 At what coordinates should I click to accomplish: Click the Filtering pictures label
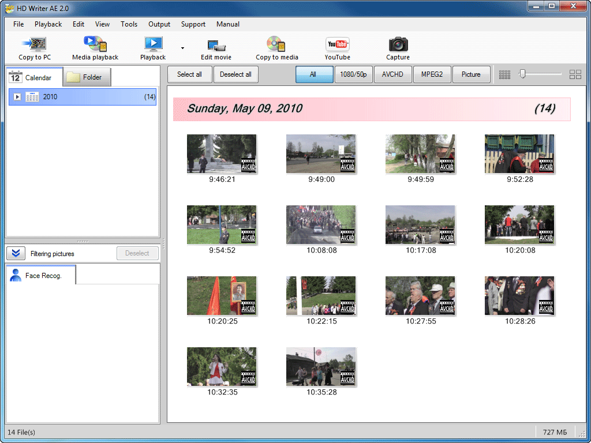tap(53, 254)
